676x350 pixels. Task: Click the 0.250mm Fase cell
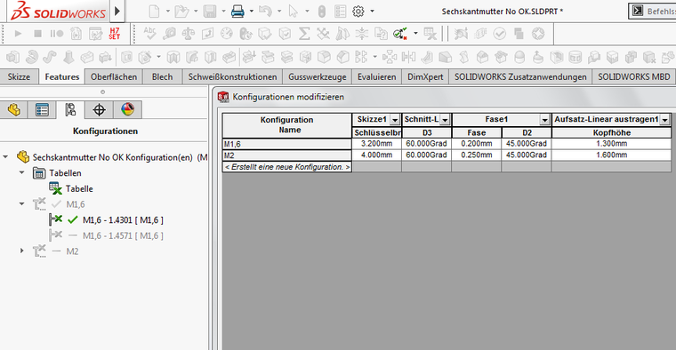tap(477, 155)
